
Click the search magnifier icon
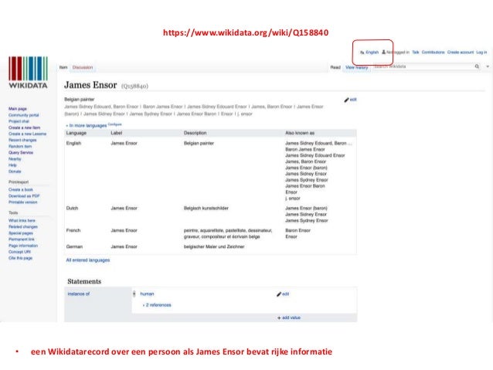477,66
